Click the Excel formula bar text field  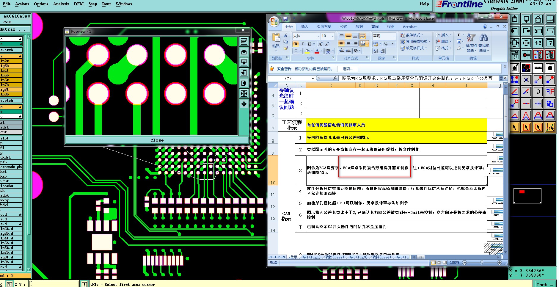[x=420, y=79]
